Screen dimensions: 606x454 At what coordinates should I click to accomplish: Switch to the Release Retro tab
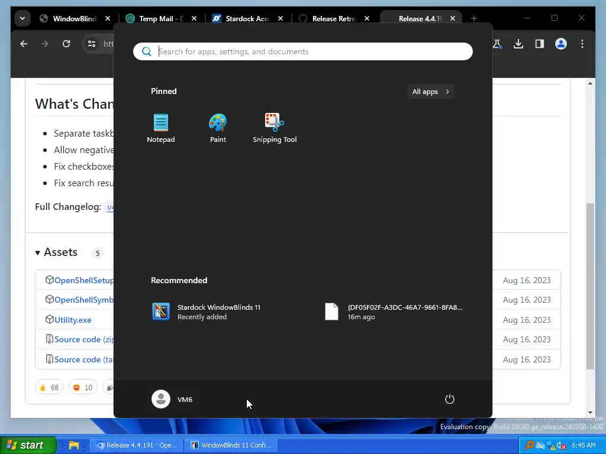tap(333, 18)
